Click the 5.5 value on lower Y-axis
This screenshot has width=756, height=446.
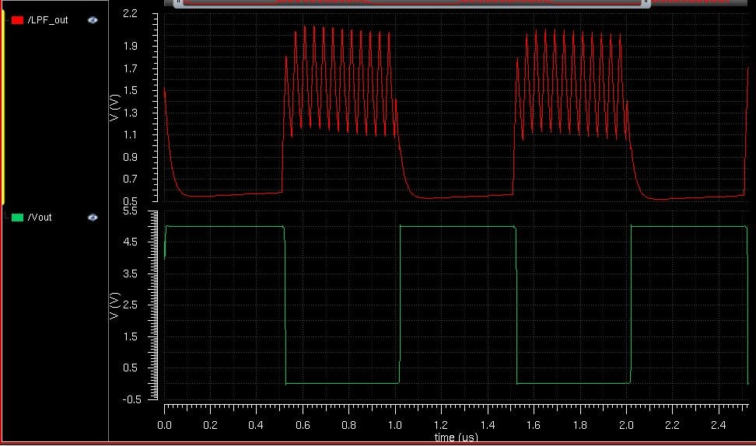(130, 211)
